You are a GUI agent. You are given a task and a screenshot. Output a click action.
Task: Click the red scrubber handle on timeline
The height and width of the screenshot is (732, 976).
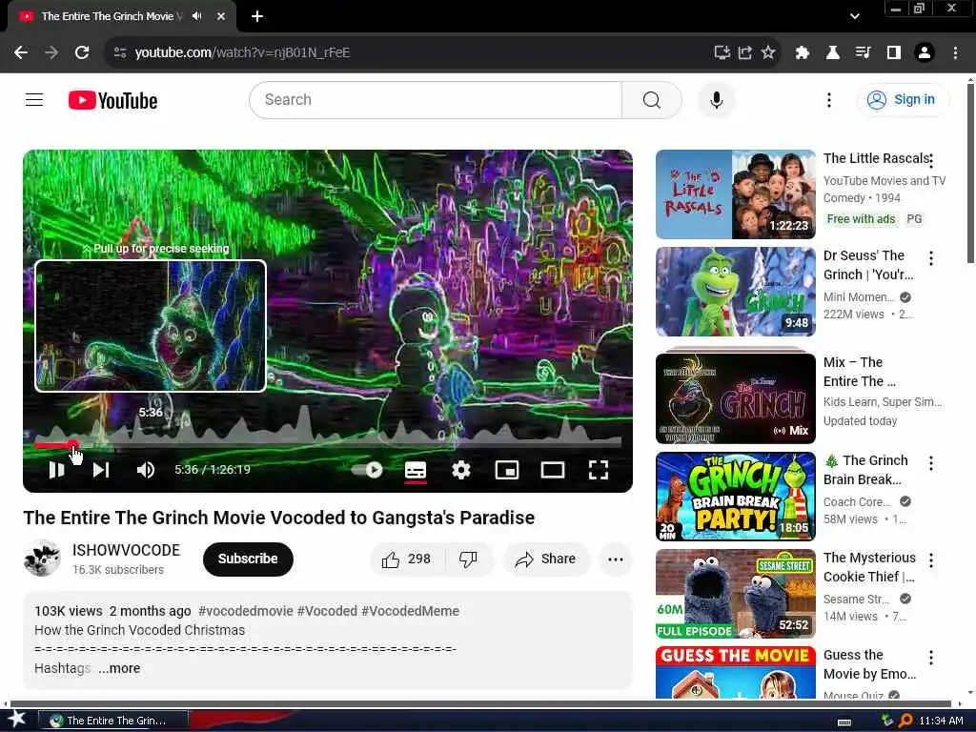72,444
